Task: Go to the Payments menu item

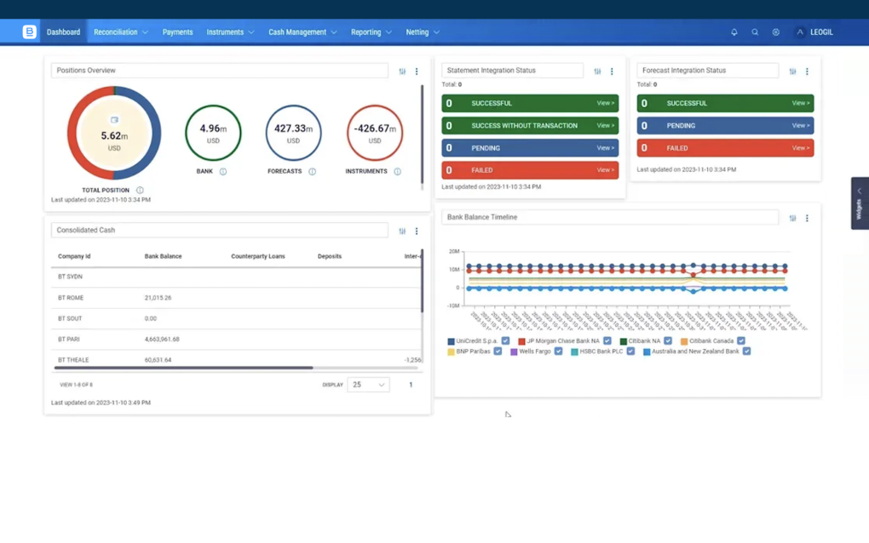Action: (177, 32)
